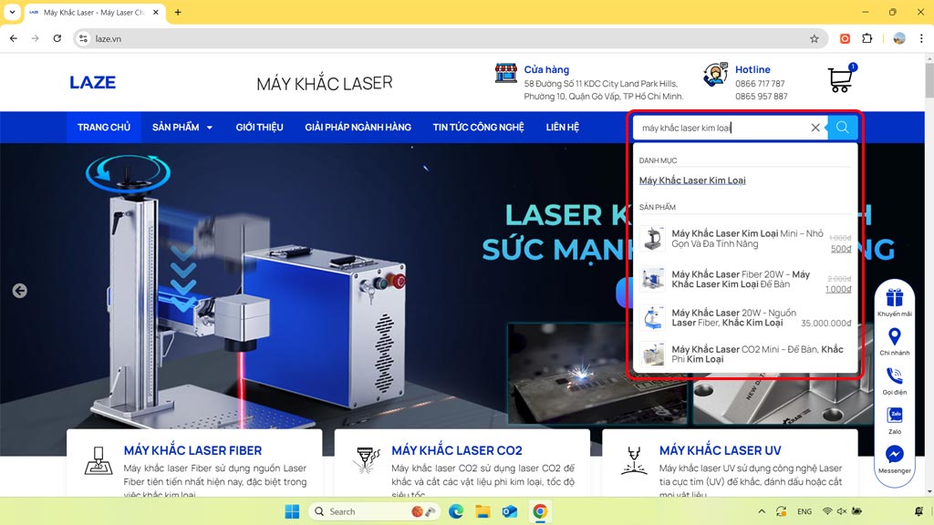Open File Explorer from the taskbar
This screenshot has width=934, height=525.
[483, 511]
